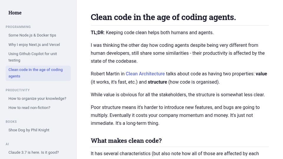Click paragraph starting 'It has several characteristics'
This screenshot has height=159, width=283.
point(175,154)
